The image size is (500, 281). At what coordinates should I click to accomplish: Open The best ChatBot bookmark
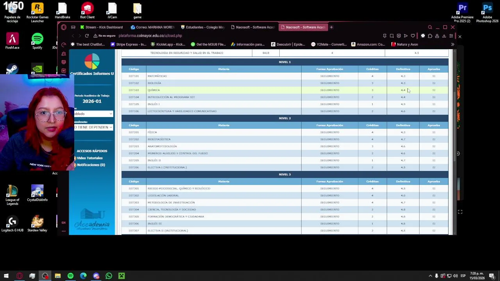point(87,44)
